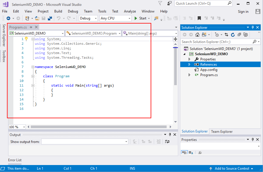Refresh the Solution Explorer
This screenshot has width=263, height=172.
tap(233, 35)
